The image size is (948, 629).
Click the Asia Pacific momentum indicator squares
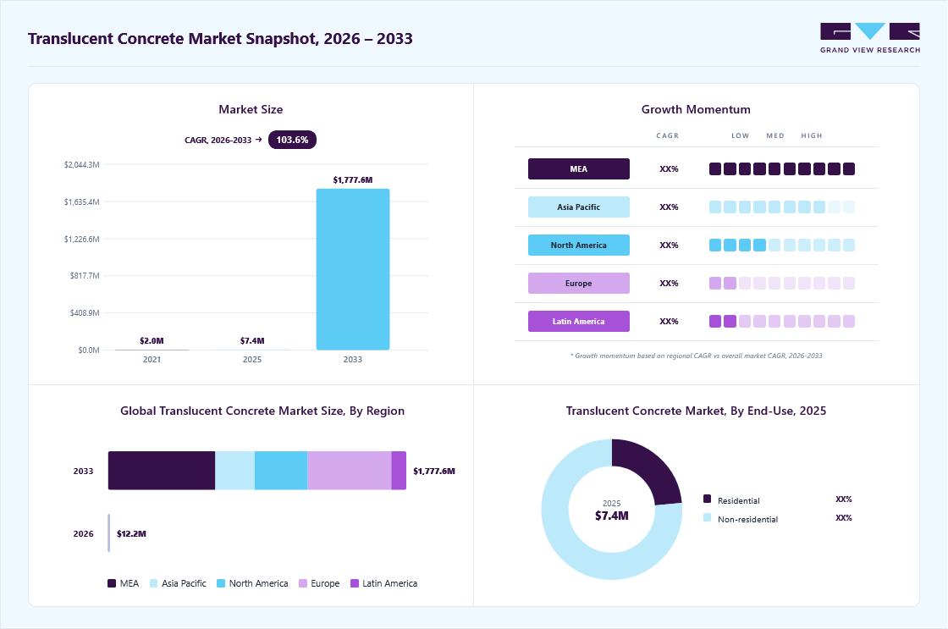tap(782, 207)
